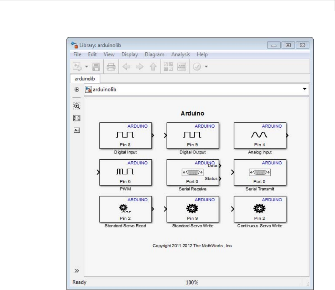The width and height of the screenshot is (335, 290).
Task: Open the Model Explorer toolbar icon
Action: 181,67
